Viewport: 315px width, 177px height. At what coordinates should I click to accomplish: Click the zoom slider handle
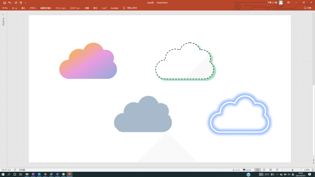coord(292,170)
